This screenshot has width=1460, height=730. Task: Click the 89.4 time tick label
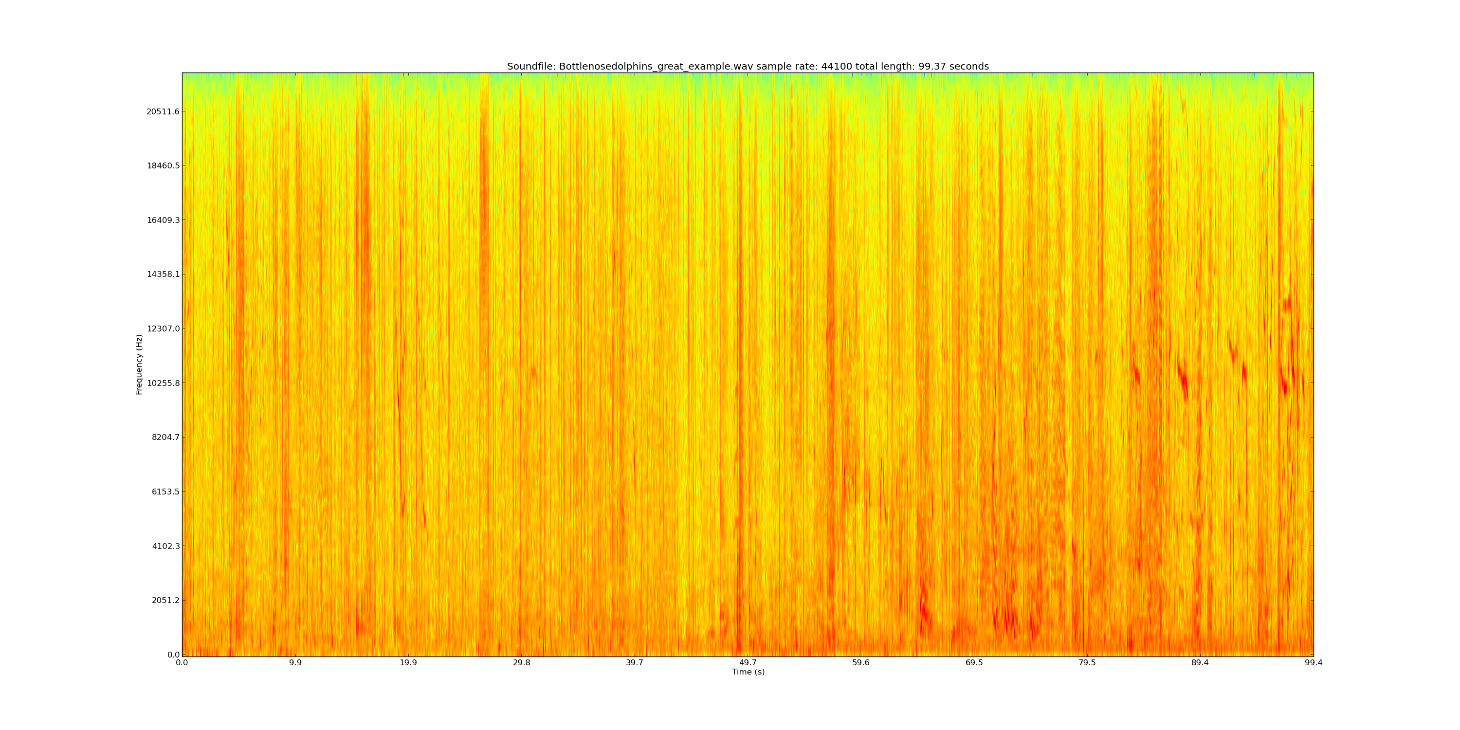(x=1200, y=662)
